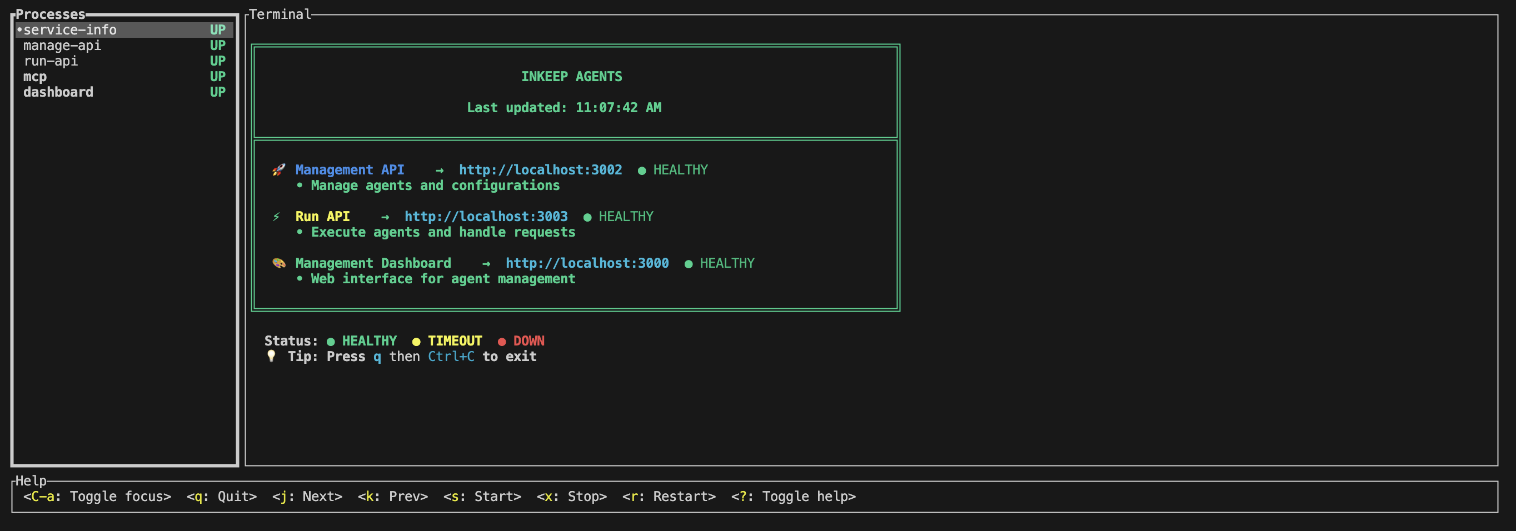The height and width of the screenshot is (531, 1516).
Task: Click the rocket icon beside Management API
Action: 278,169
